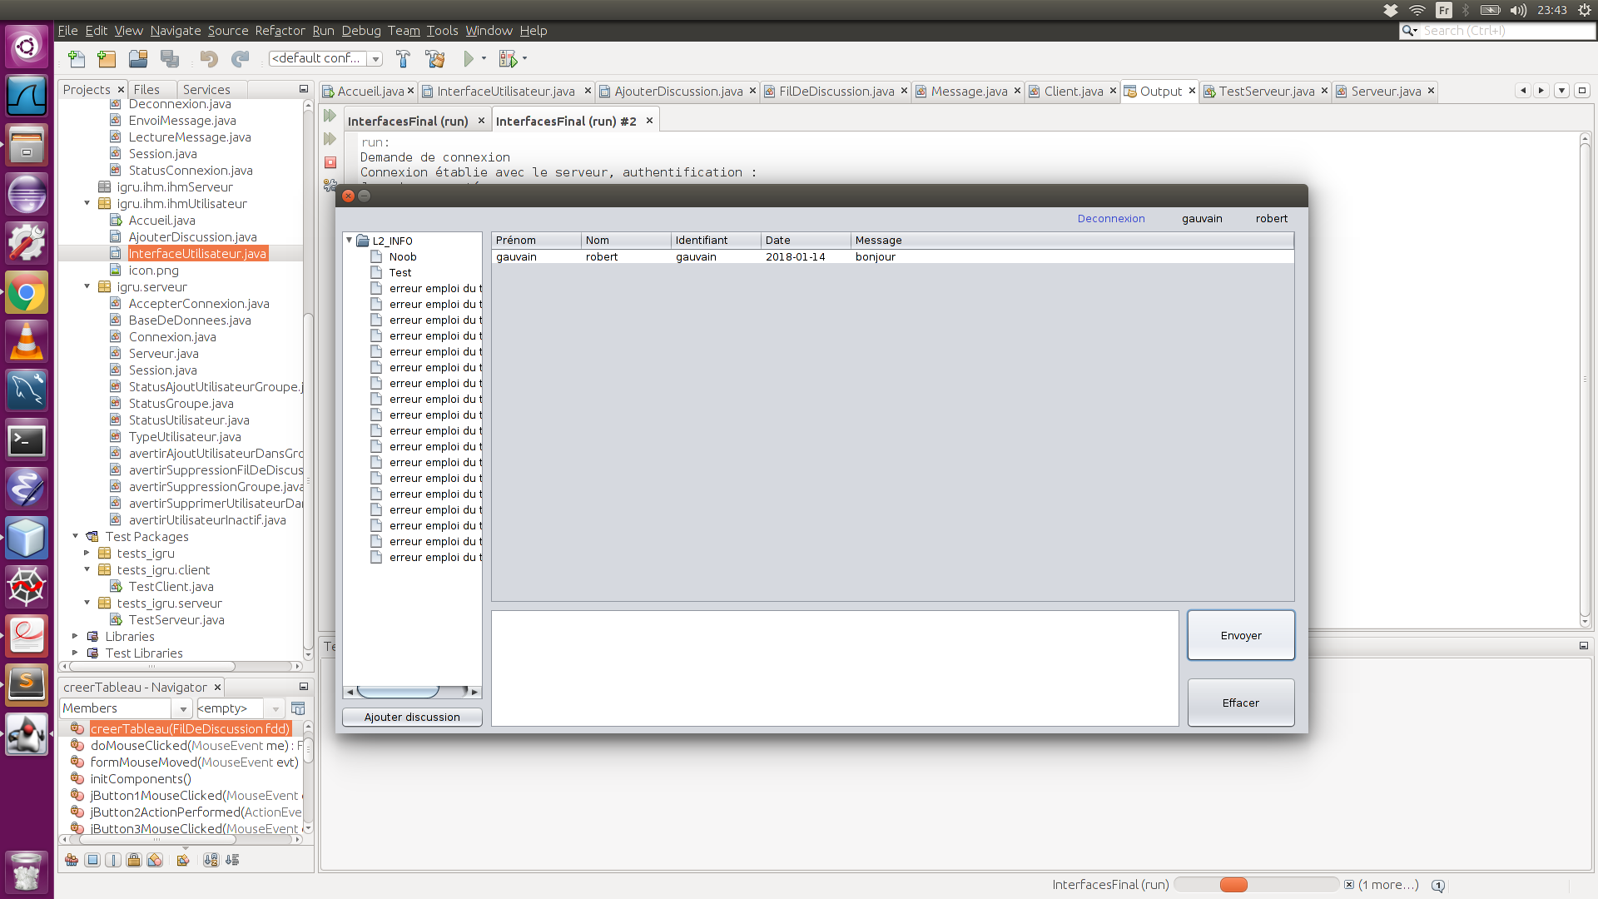This screenshot has height=899, width=1598.
Task: Toggle Show Fields filter in Navigator
Action: 92,860
